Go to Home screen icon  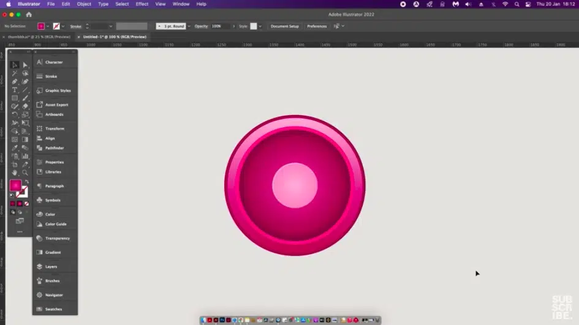point(29,15)
